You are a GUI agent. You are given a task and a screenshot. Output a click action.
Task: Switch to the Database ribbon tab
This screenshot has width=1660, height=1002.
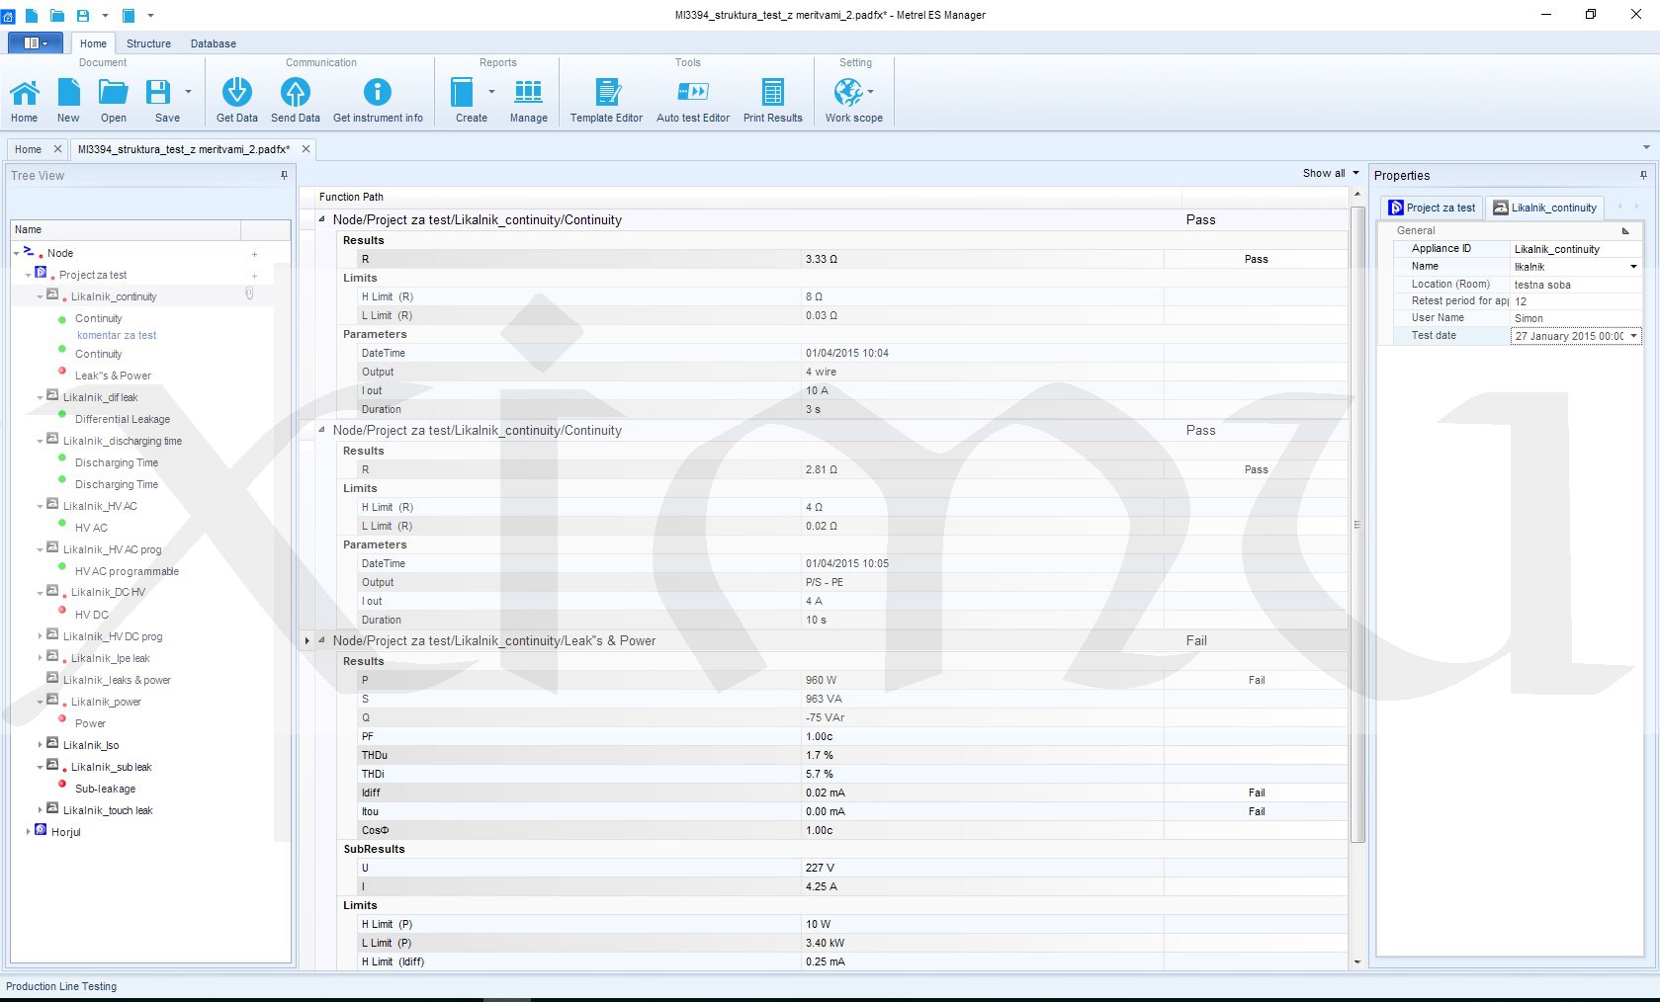click(213, 43)
